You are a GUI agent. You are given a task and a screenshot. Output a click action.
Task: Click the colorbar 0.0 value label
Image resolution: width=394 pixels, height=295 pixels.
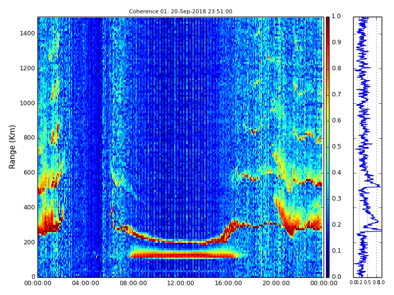pos(336,277)
